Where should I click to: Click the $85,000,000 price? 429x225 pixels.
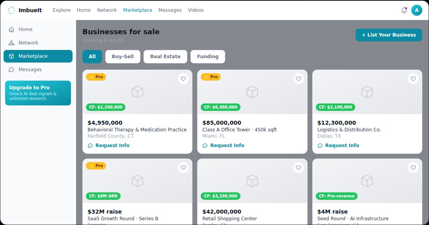tap(222, 123)
